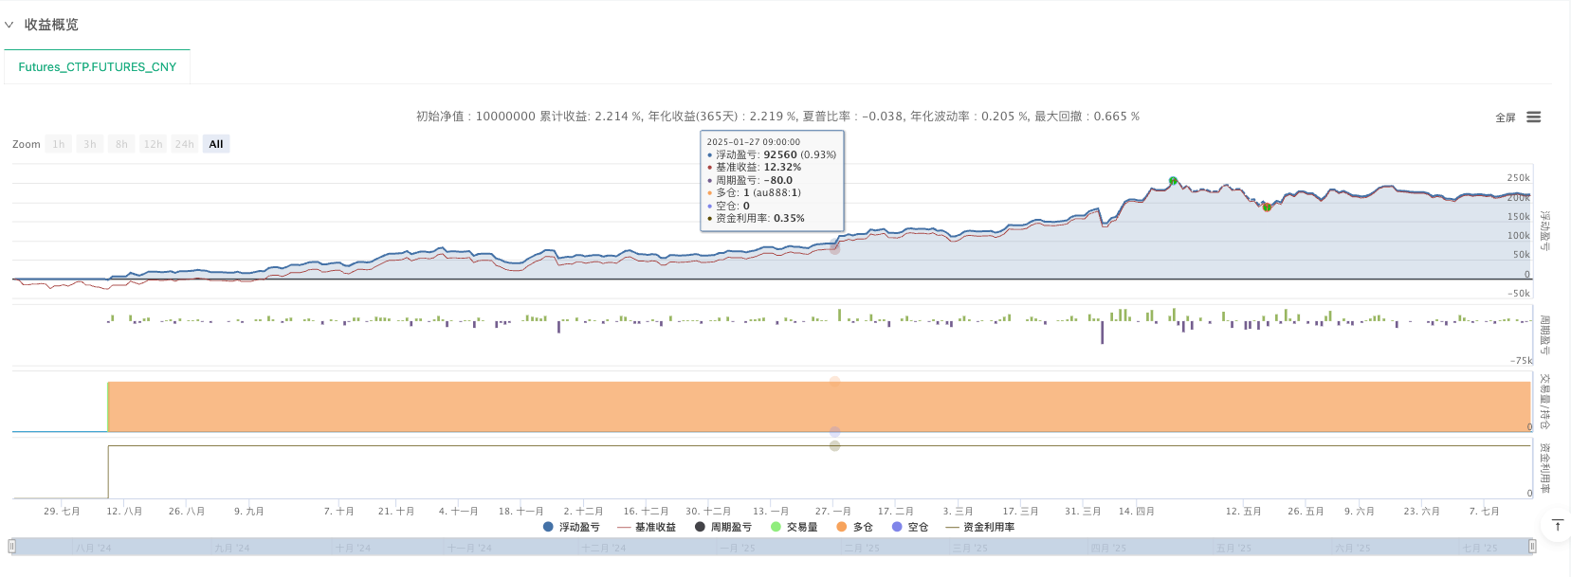Click x-axis label 23. 六月
The height and width of the screenshot is (577, 1571).
1422,512
